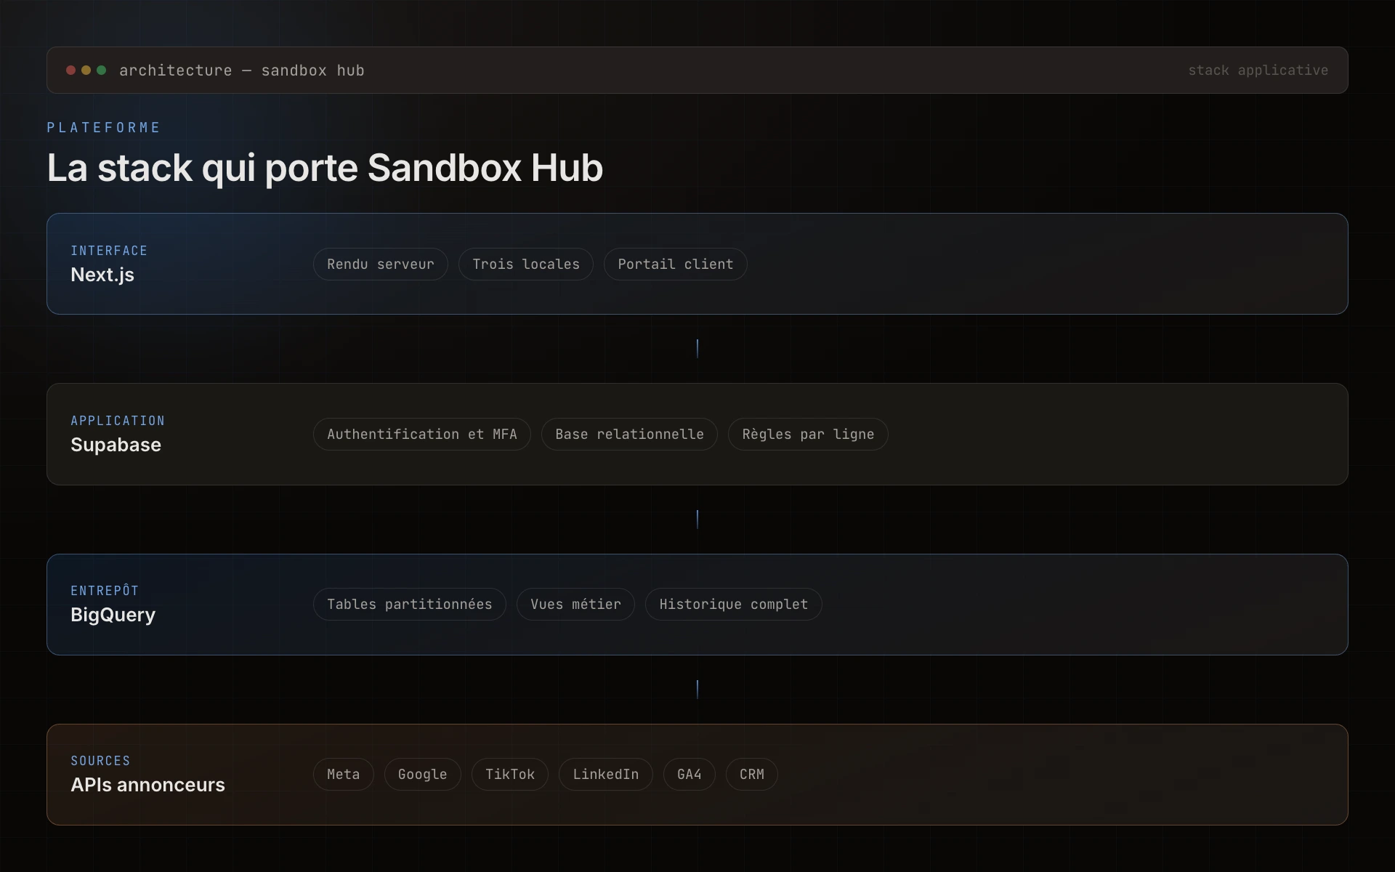The width and height of the screenshot is (1395, 872).
Task: Click the "CRM" source chip
Action: pyautogui.click(x=752, y=775)
